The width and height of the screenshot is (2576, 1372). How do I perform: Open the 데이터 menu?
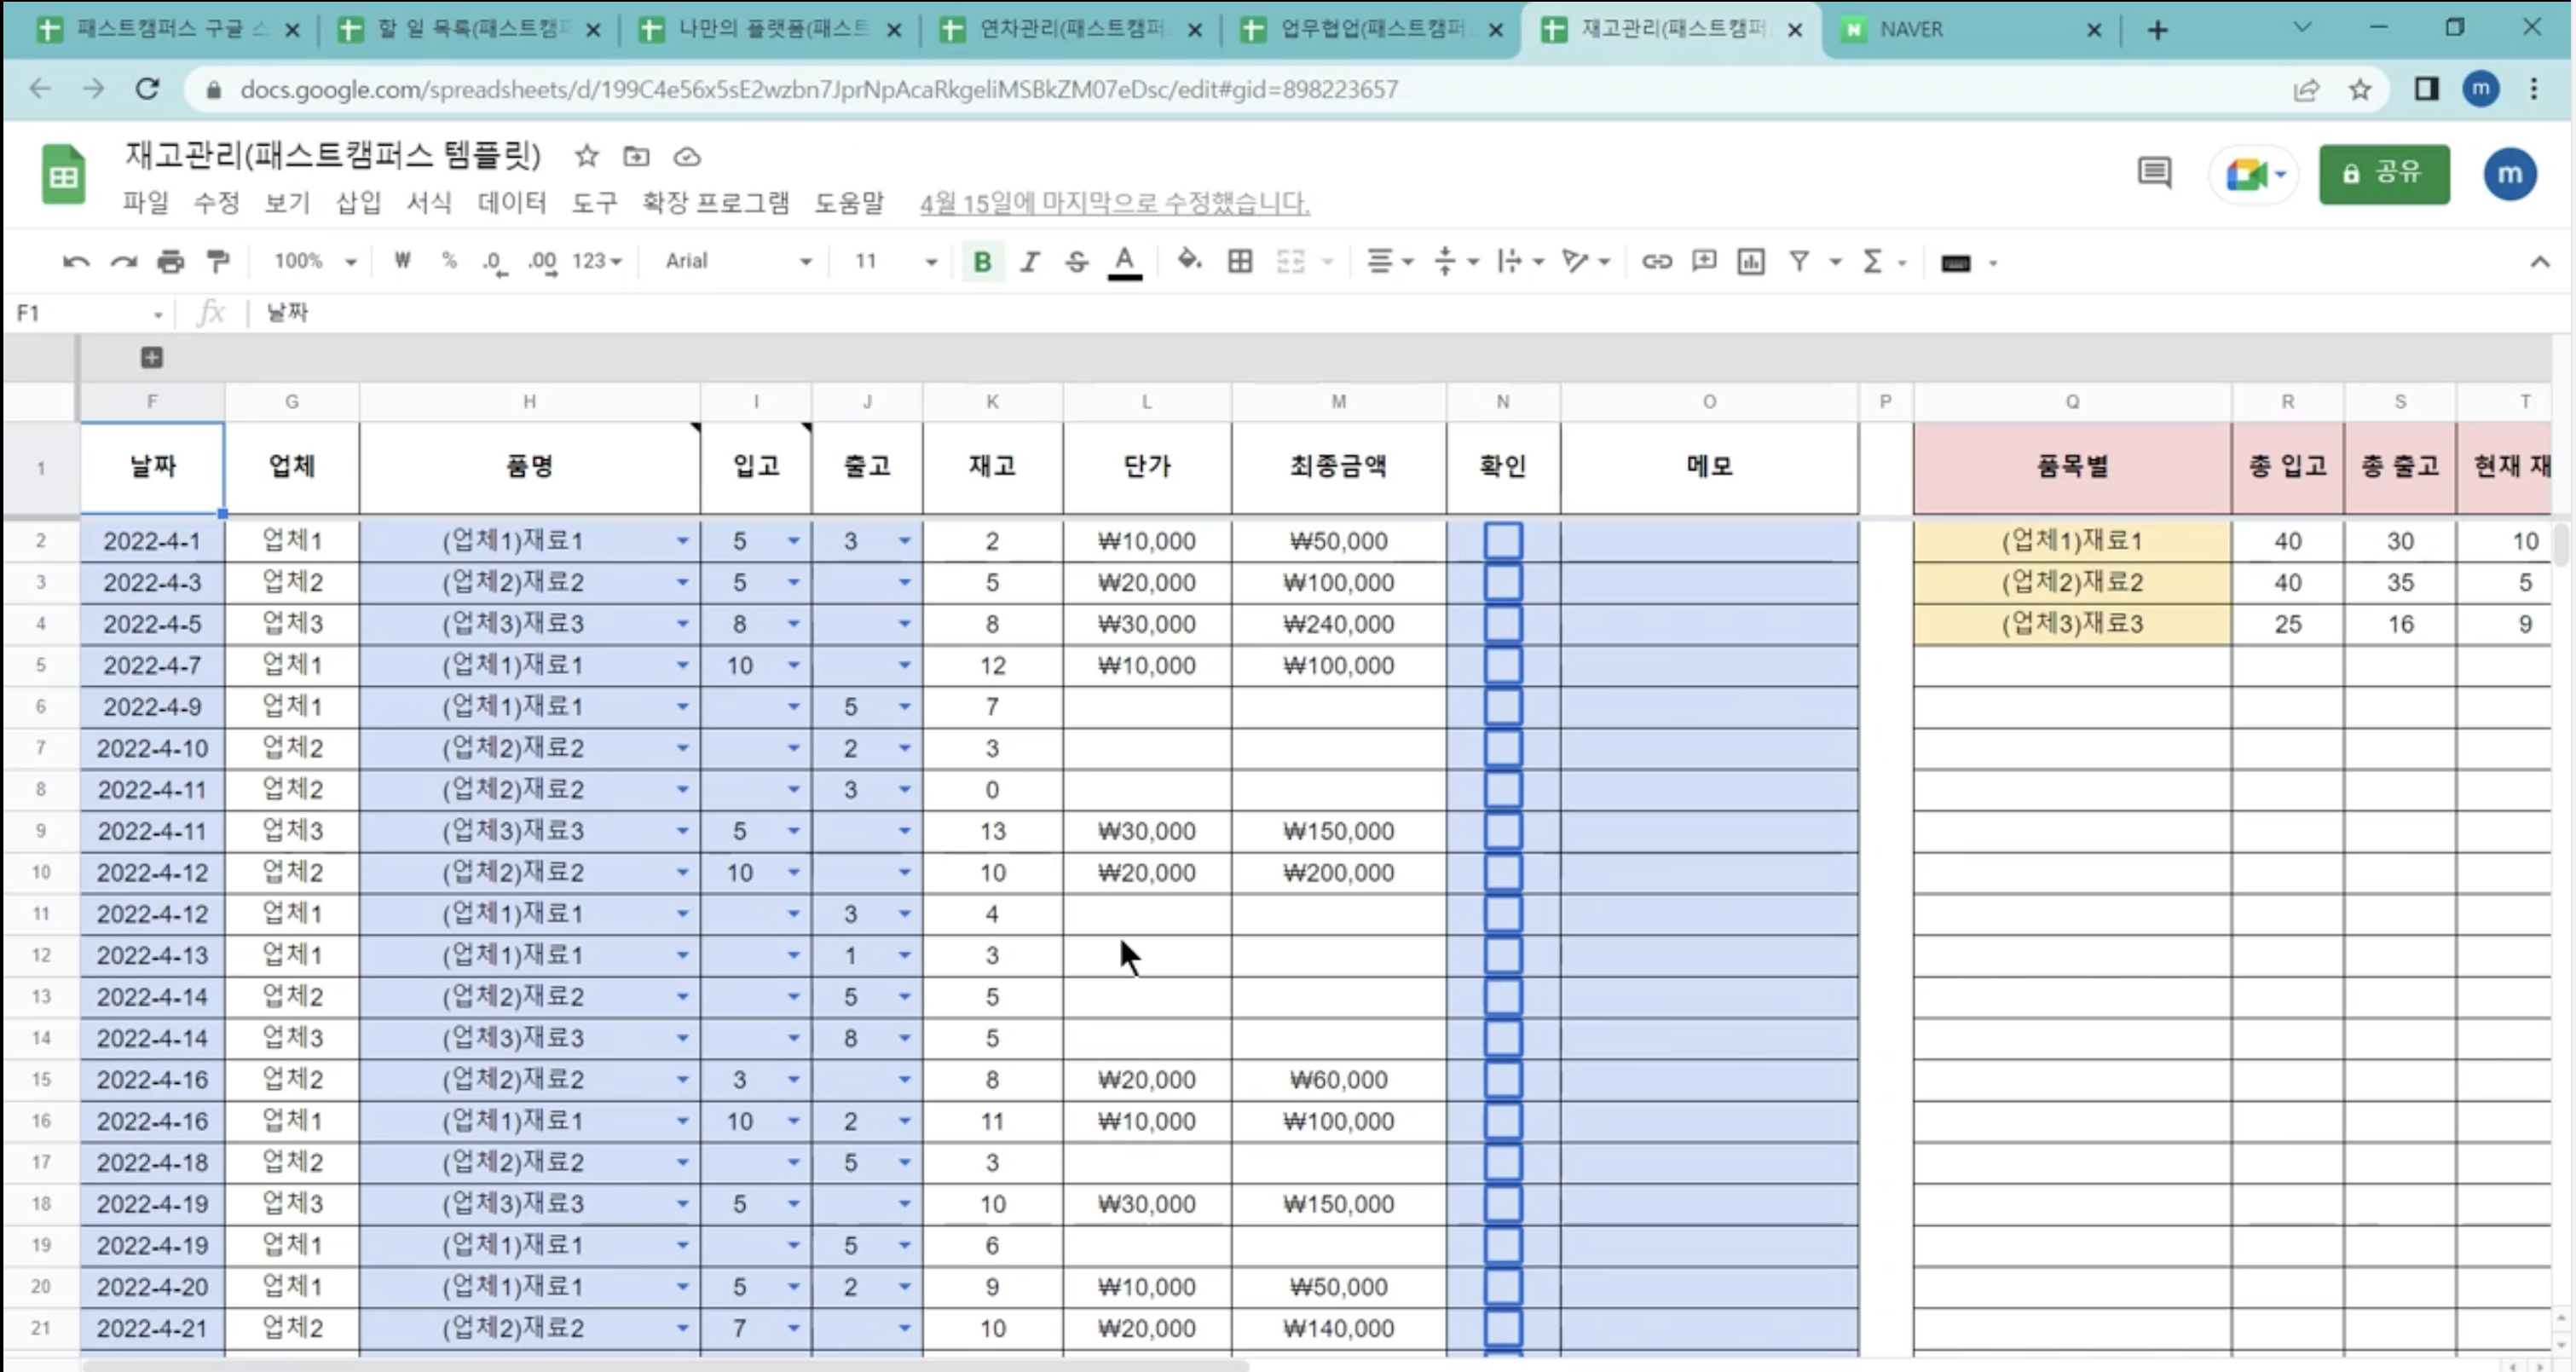click(512, 203)
